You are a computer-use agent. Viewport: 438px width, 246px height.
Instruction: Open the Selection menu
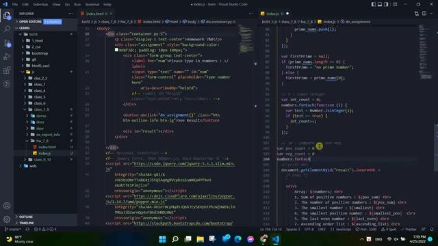(40, 4)
